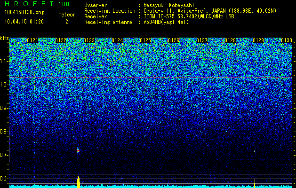This screenshot has width=296, height=188.
Task: Click the bright meteor echo near 0123
Action: point(78,151)
